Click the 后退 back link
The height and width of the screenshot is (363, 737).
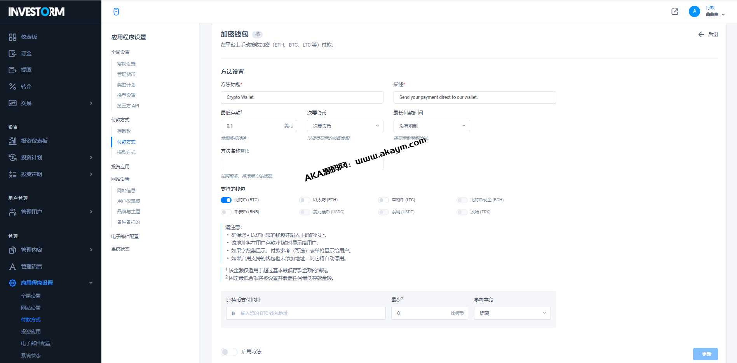tap(708, 35)
